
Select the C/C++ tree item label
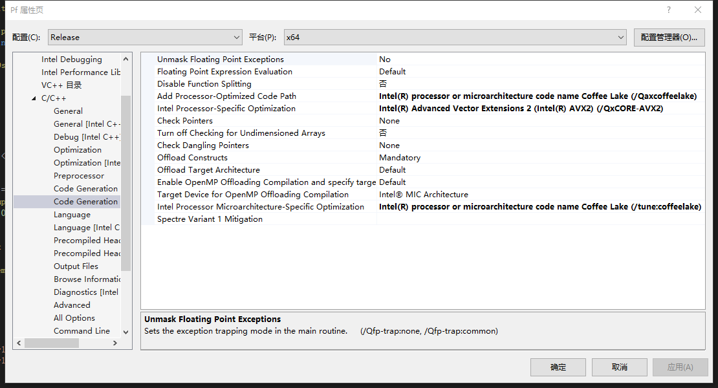(54, 98)
